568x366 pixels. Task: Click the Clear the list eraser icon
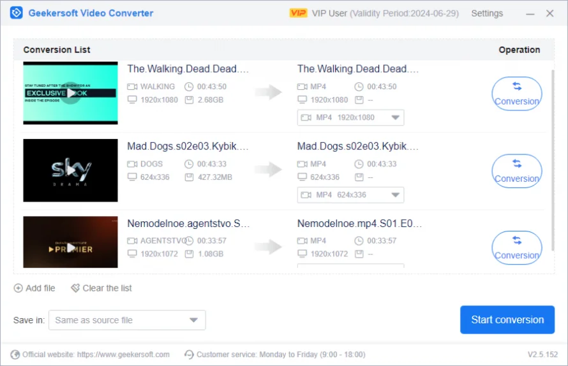tap(75, 288)
